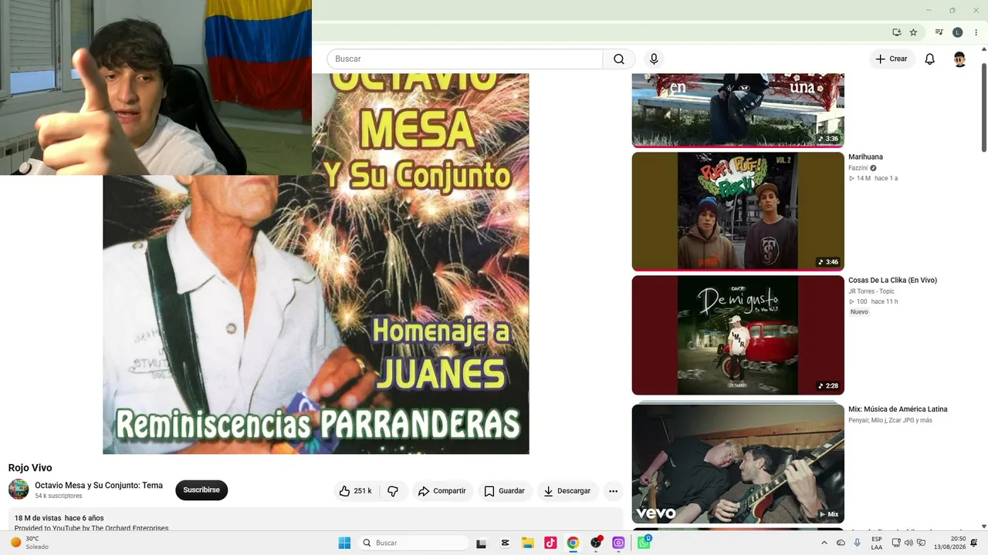The width and height of the screenshot is (988, 555).
Task: Open WhatsApp from the taskbar
Action: coord(644,543)
